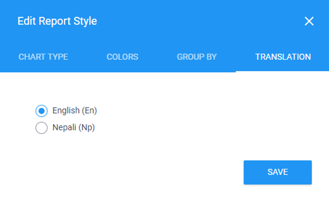329x201 pixels.
Task: Click the Edit Report Style title
Action: click(57, 21)
